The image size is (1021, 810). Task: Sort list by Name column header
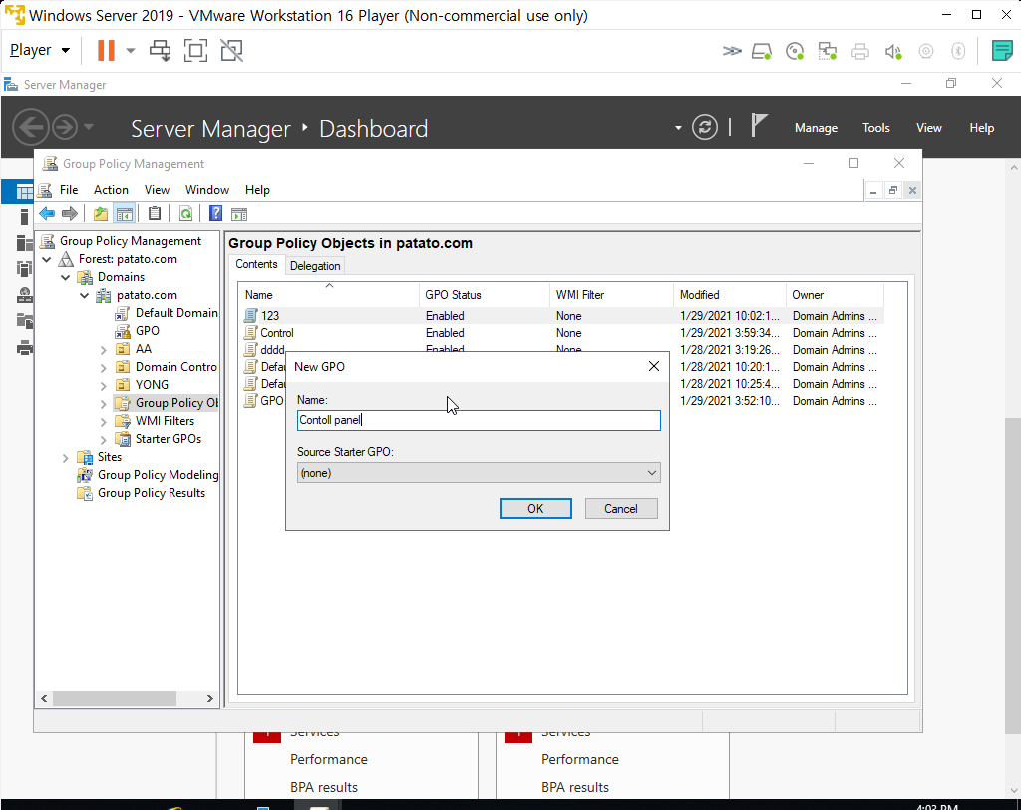pyautogui.click(x=329, y=295)
